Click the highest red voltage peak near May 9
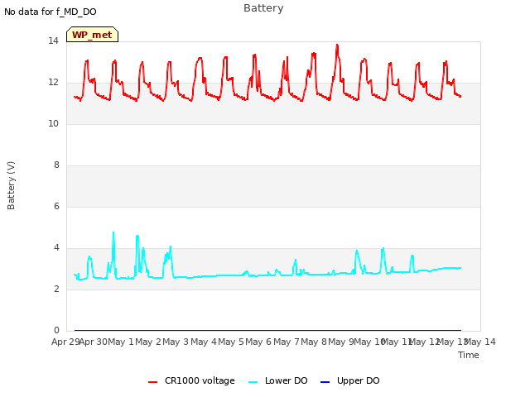Viewport: 530px width, 397px height. (x=337, y=45)
